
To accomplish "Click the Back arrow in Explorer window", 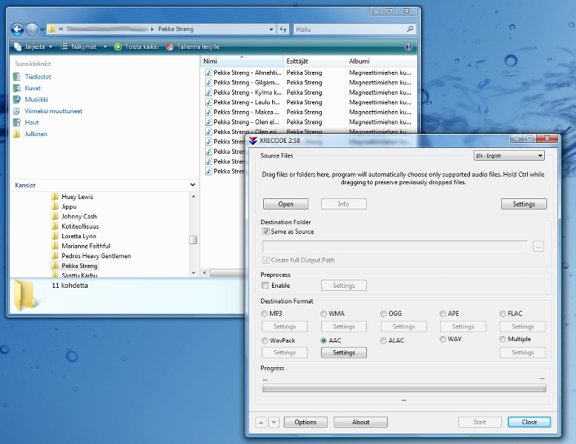I will coord(17,29).
